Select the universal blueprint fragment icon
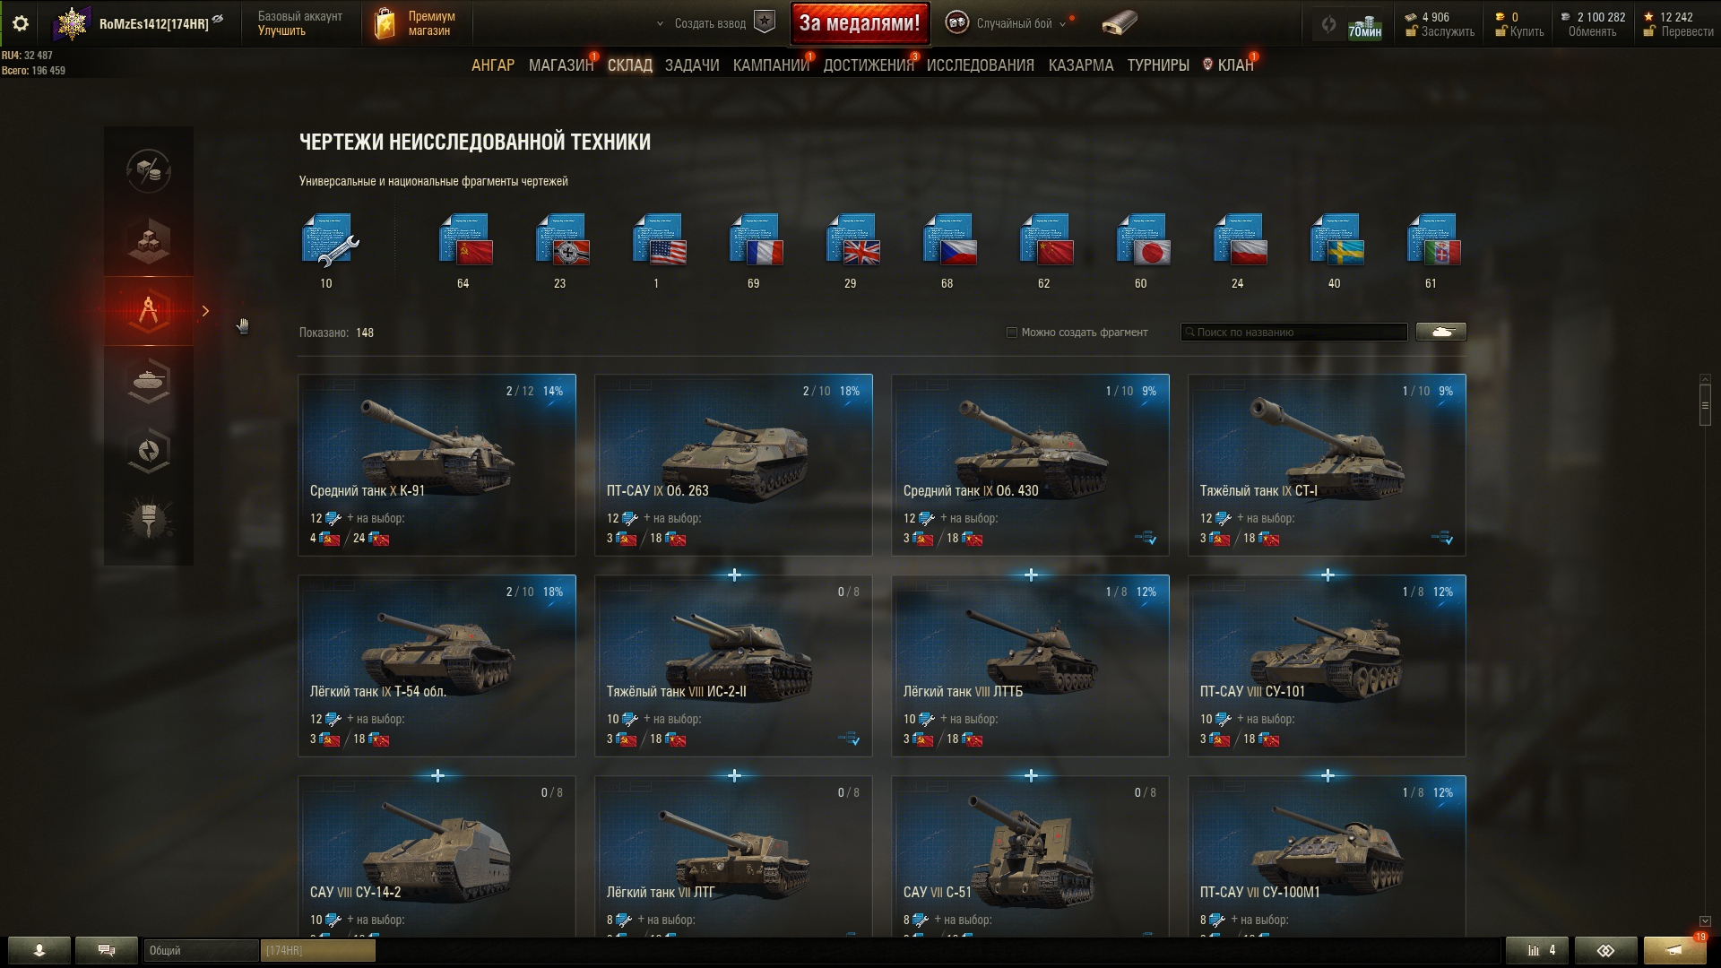This screenshot has width=1721, height=968. pyautogui.click(x=329, y=240)
